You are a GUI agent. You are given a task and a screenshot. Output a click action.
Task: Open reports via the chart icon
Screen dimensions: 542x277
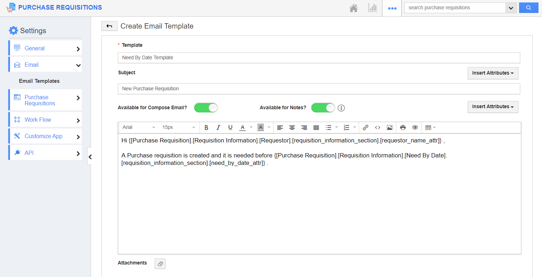tap(373, 7)
